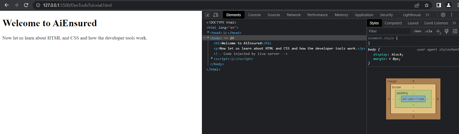This screenshot has width=459, height=134.
Task: Expand the margin shorthand triangle in body rule
Action: pyautogui.click(x=390, y=59)
